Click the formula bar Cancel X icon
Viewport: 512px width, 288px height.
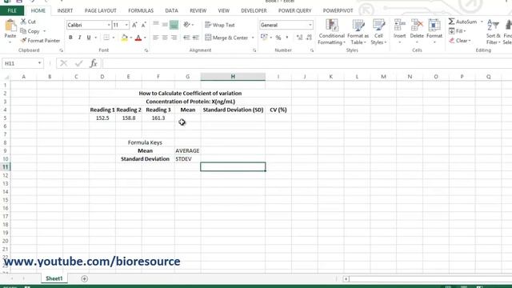tap(64, 63)
